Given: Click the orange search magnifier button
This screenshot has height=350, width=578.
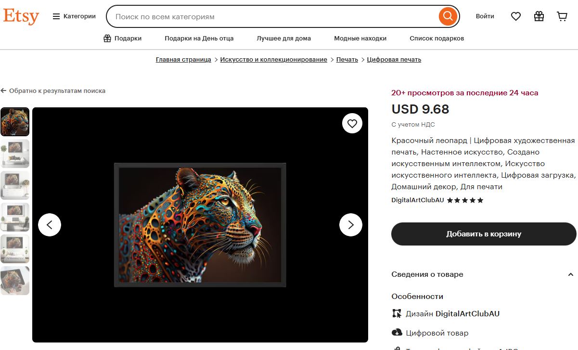Looking at the screenshot, I should (x=448, y=16).
